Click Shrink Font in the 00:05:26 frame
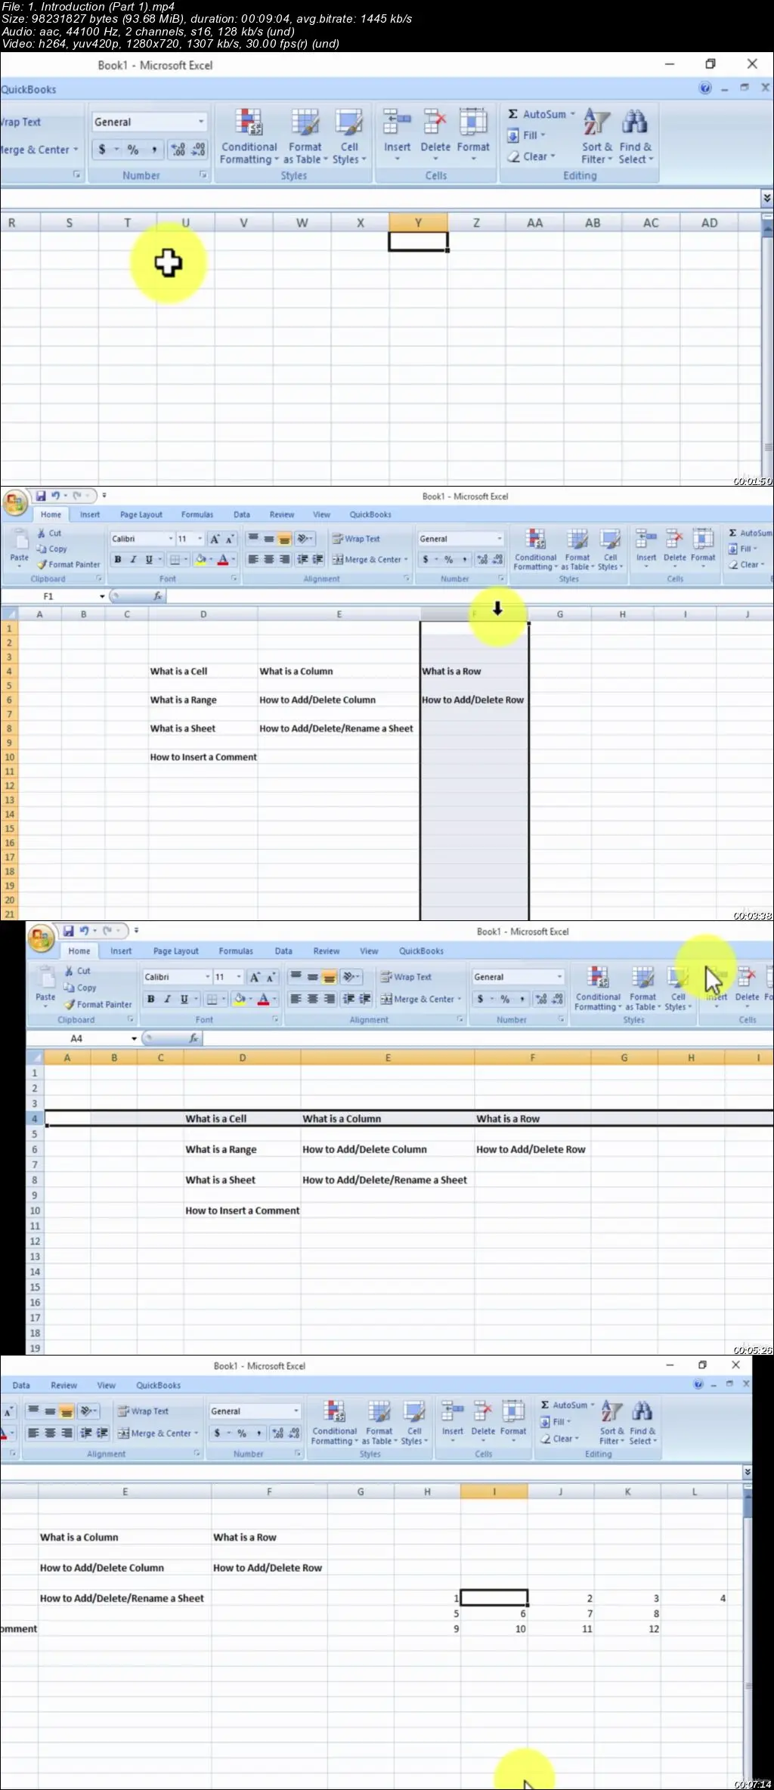Screen dimensions: 774x1790 tap(270, 977)
